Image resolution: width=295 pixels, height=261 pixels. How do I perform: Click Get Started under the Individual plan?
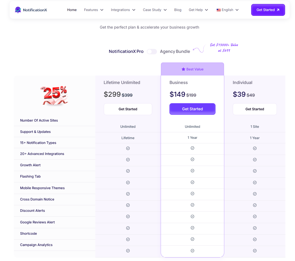(255, 109)
